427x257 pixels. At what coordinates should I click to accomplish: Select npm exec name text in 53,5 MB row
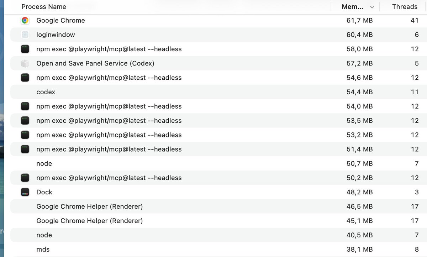109,121
